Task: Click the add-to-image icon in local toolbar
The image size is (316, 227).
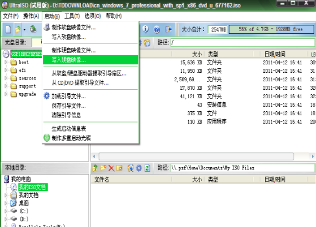Action: 131,168
